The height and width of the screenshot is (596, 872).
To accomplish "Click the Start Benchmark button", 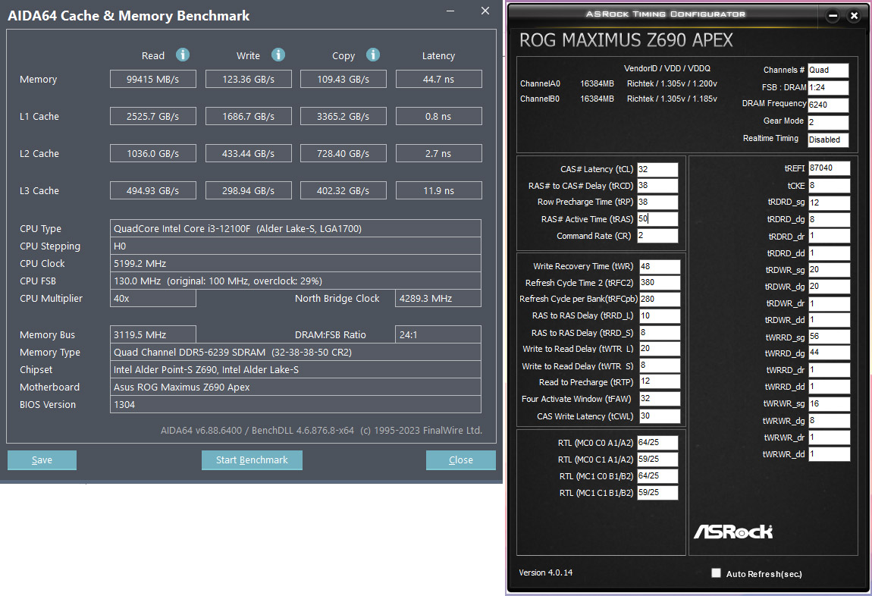I will point(252,460).
